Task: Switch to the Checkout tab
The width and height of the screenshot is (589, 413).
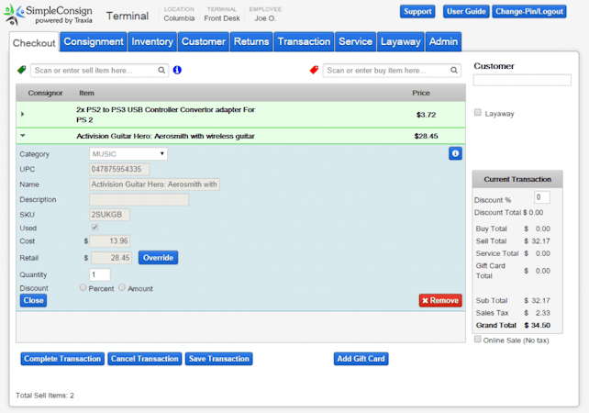Action: point(34,43)
